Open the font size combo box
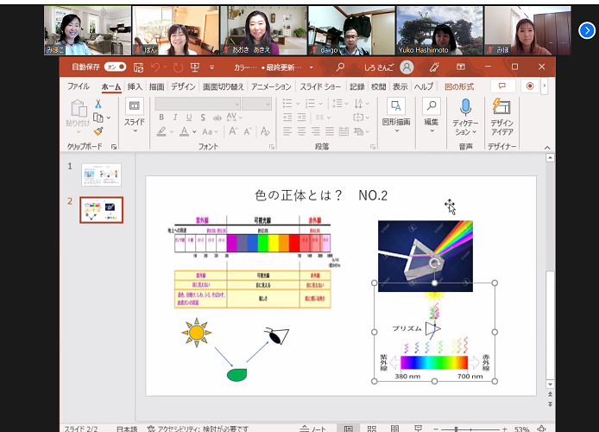The height and width of the screenshot is (432, 599). pyautogui.click(x=256, y=104)
